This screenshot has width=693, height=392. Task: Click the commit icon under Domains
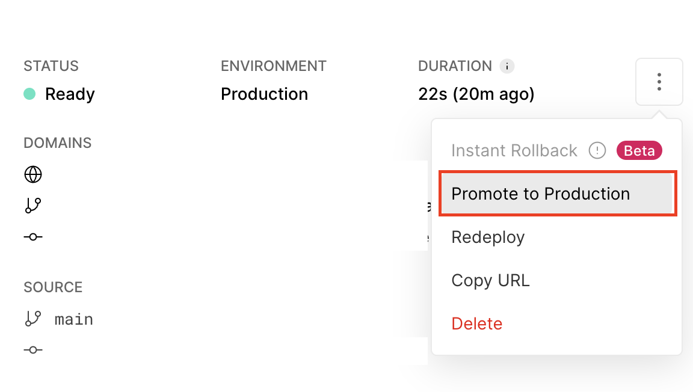[33, 237]
